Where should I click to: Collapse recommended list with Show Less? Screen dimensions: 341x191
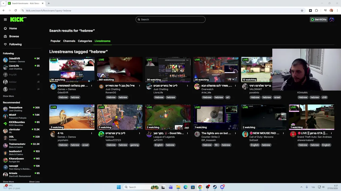[x=34, y=182]
